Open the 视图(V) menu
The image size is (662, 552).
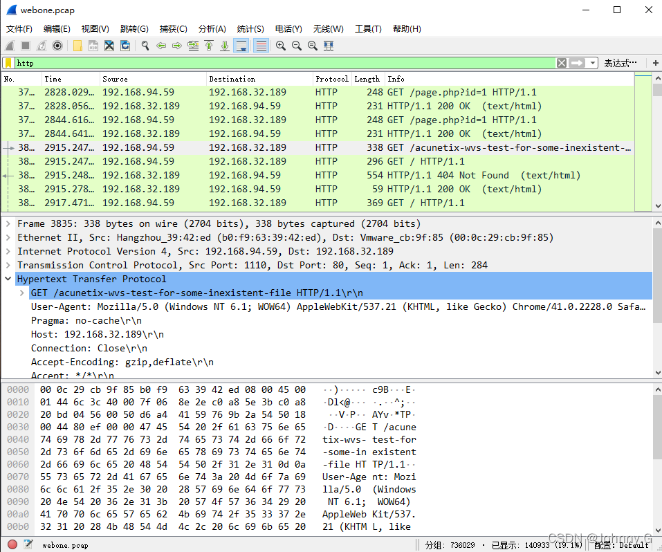(x=95, y=29)
